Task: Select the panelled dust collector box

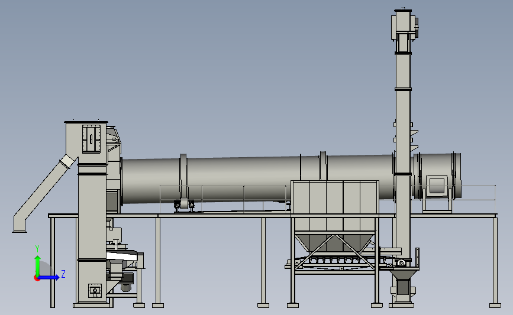Action: 335,206
